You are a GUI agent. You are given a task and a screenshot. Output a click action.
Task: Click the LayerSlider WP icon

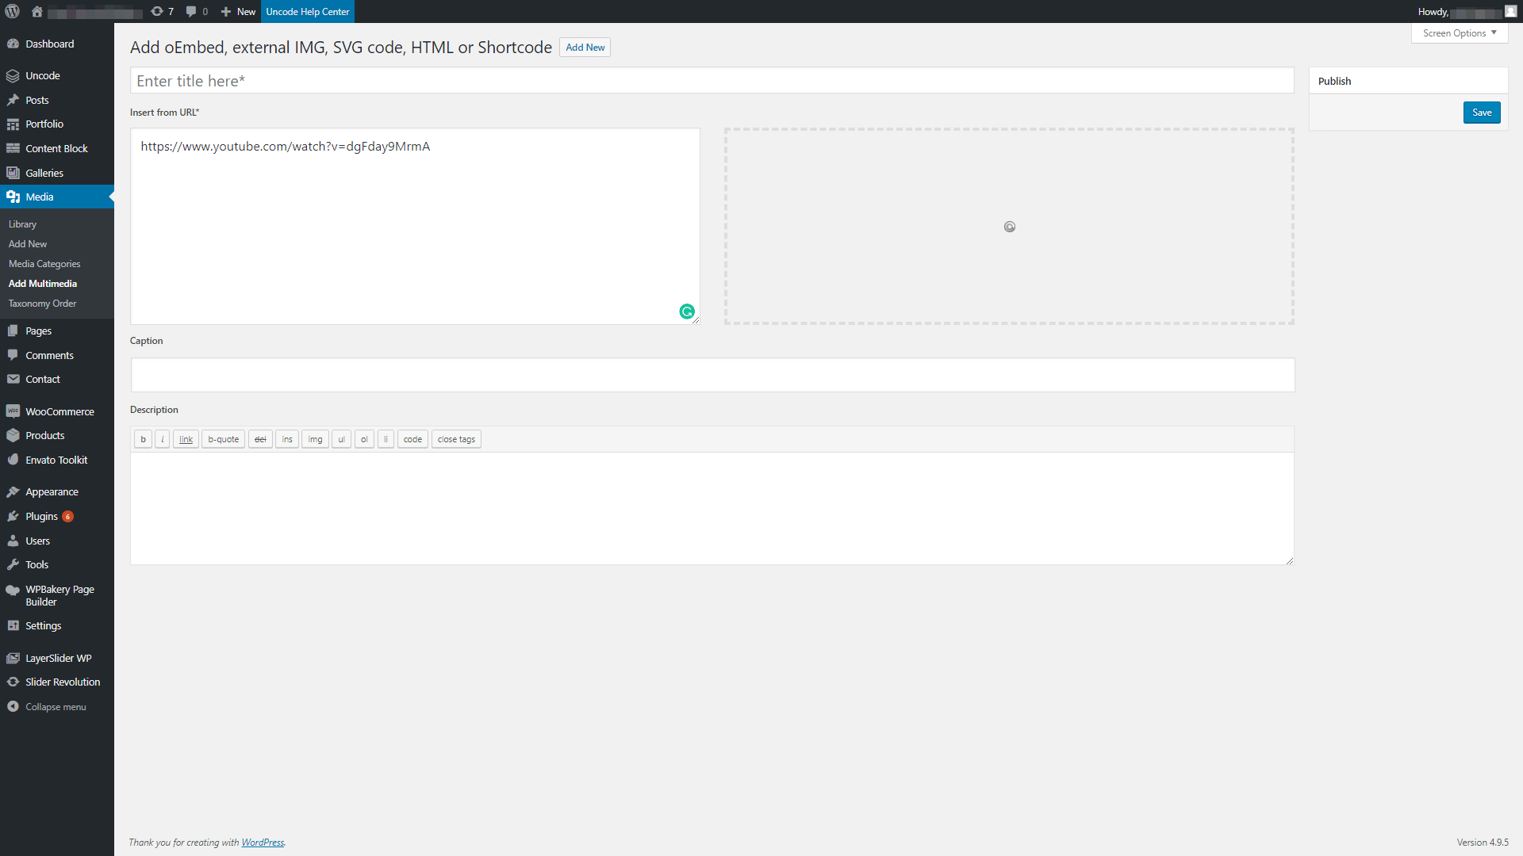(x=13, y=657)
